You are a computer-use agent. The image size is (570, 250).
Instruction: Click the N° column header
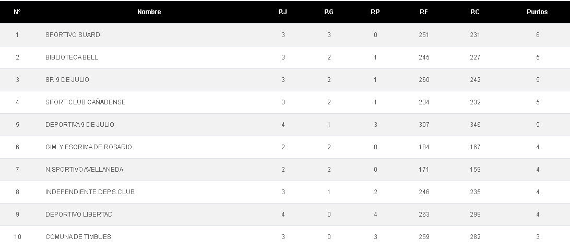coord(17,12)
